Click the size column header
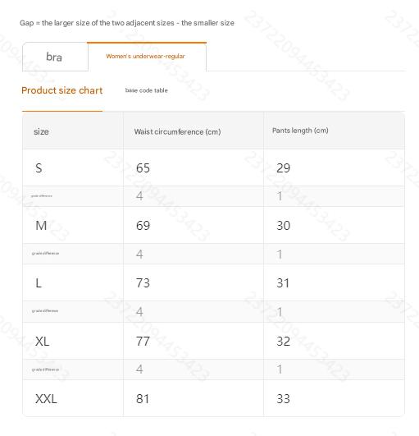 pyautogui.click(x=41, y=131)
